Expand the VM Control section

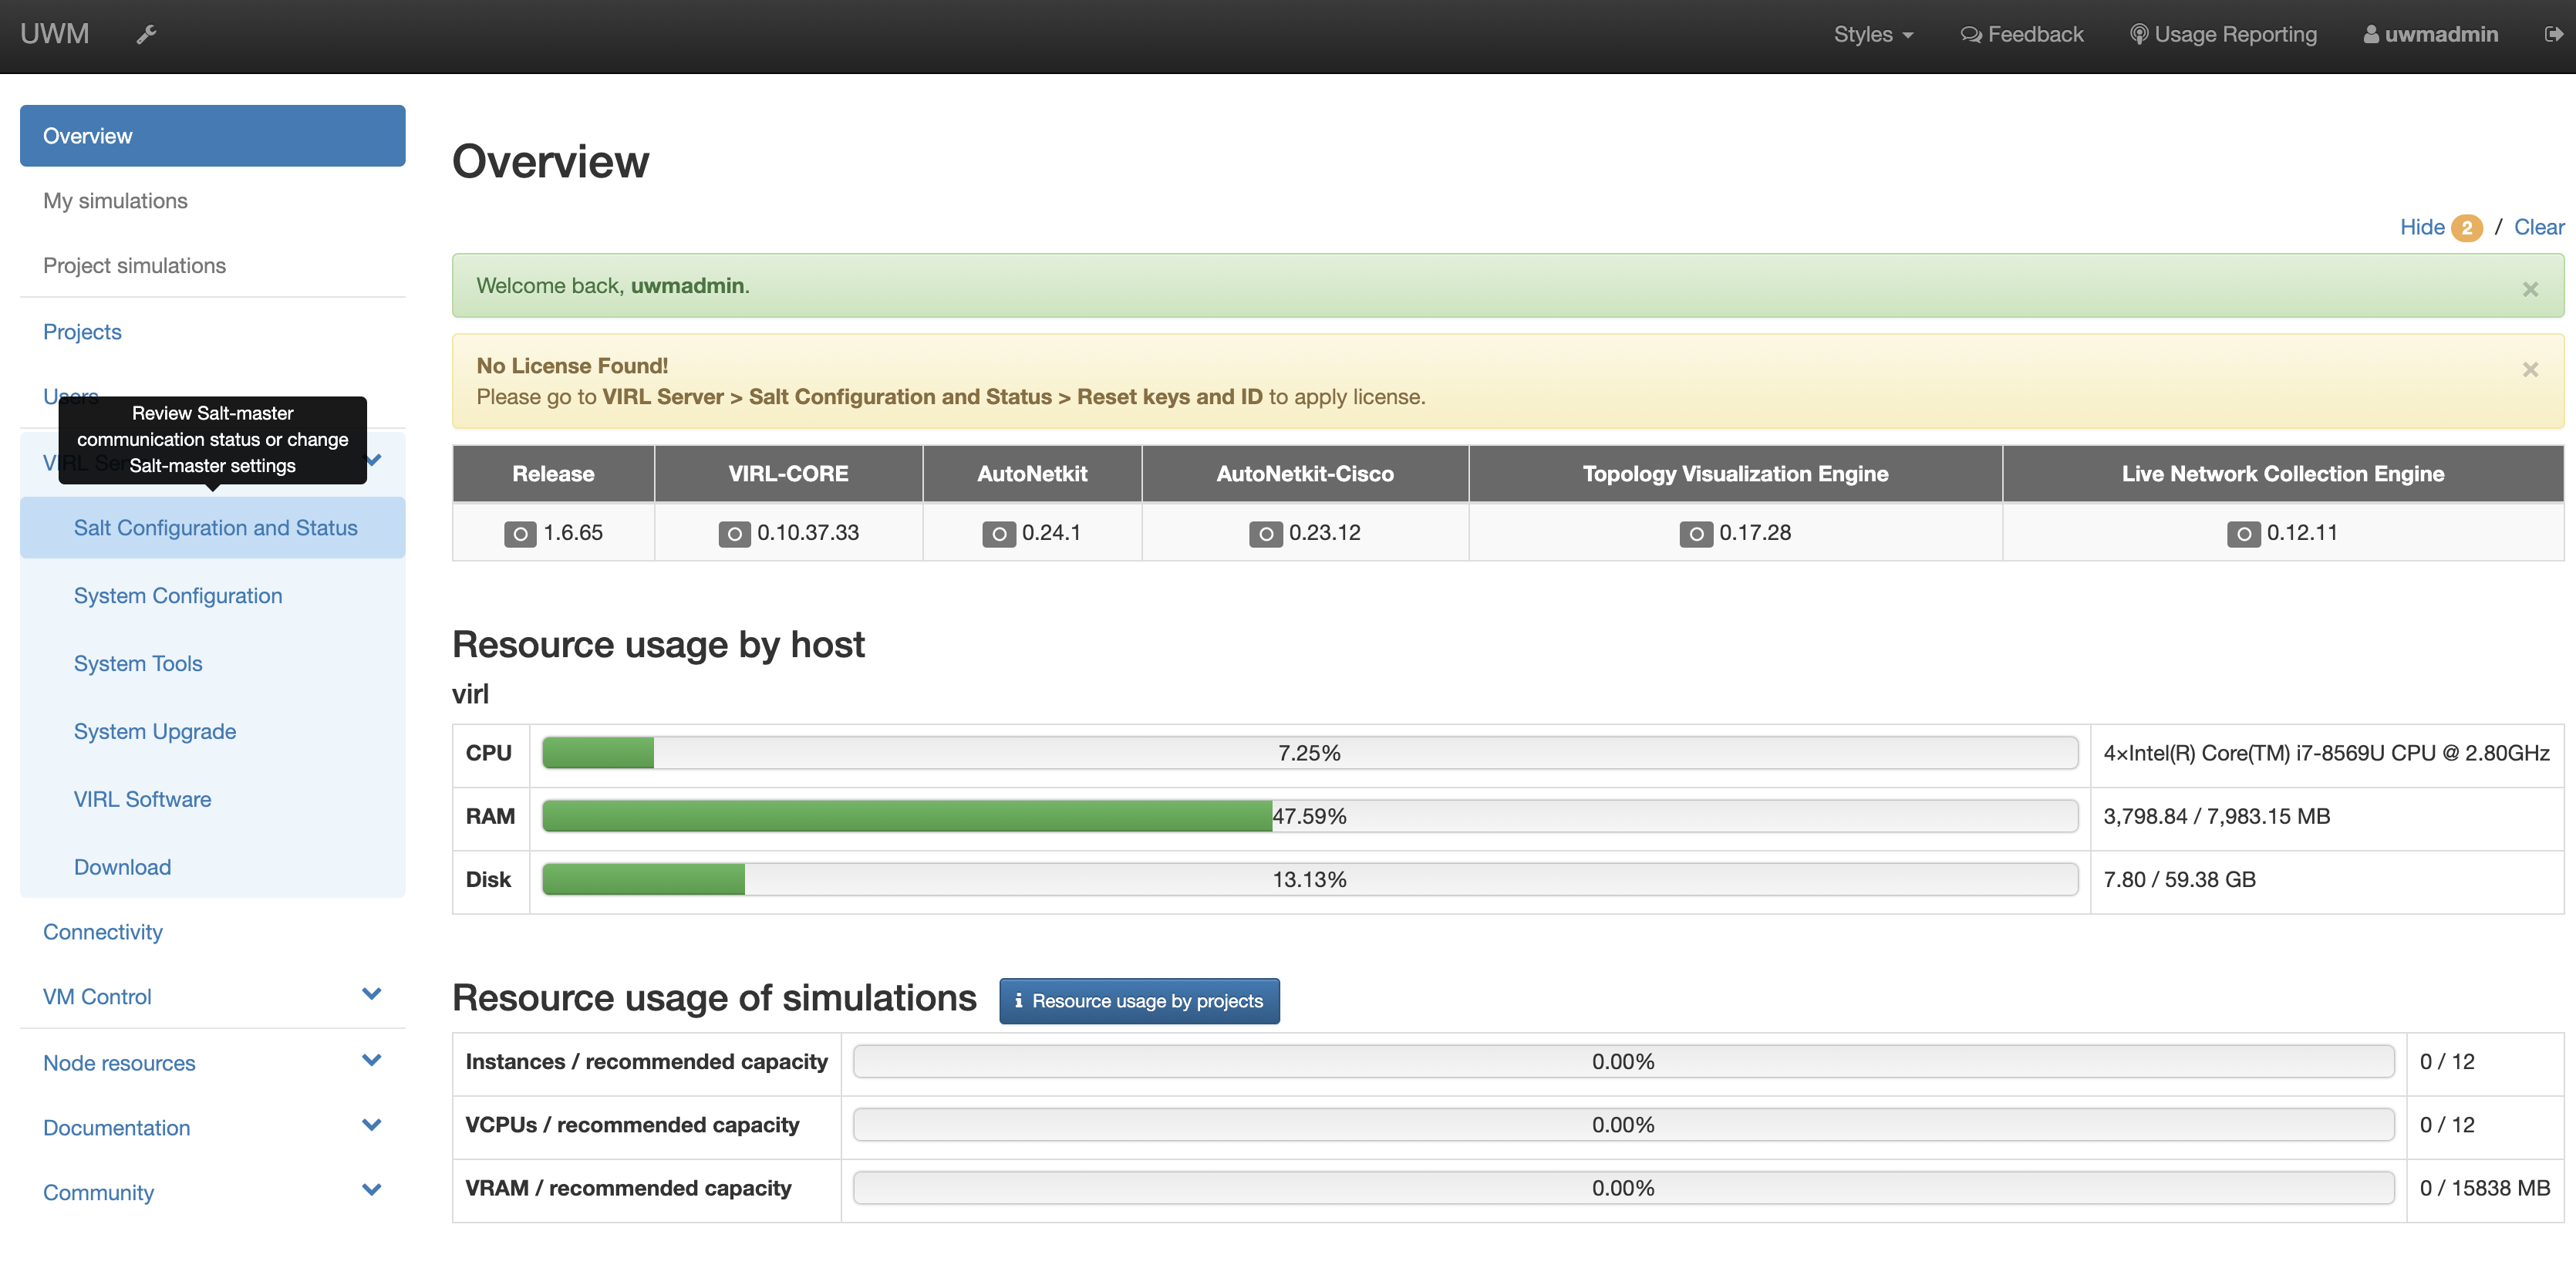(x=97, y=996)
